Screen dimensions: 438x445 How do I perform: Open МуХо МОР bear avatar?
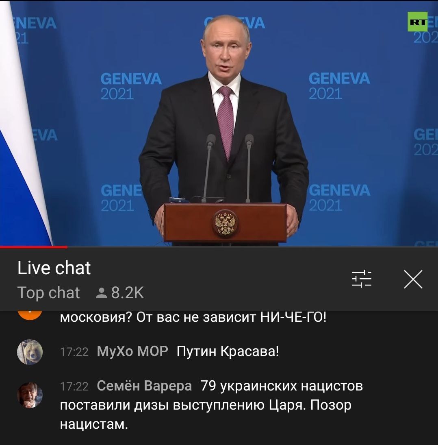coord(30,352)
